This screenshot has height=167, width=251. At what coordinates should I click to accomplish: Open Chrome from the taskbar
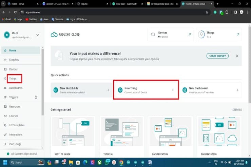(x=121, y=163)
